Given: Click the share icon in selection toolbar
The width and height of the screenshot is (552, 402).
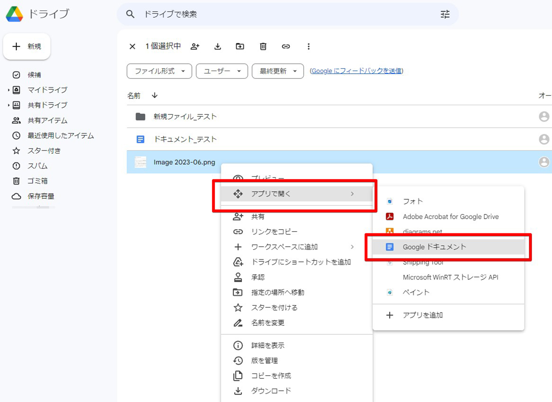Looking at the screenshot, I should (195, 47).
